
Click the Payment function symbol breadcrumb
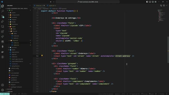click(63, 8)
